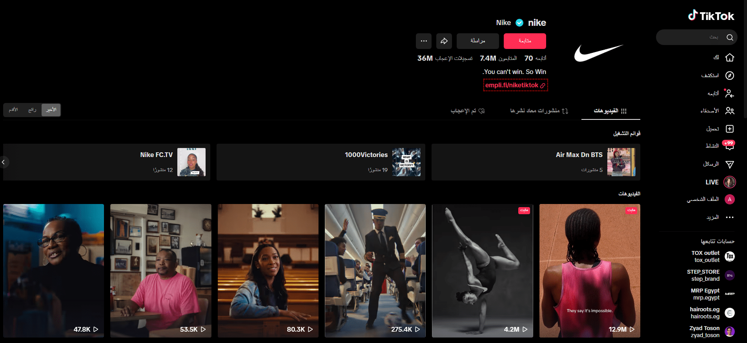Open the pinned video with 4.2M views
Image resolution: width=747 pixels, height=343 pixels.
click(483, 271)
